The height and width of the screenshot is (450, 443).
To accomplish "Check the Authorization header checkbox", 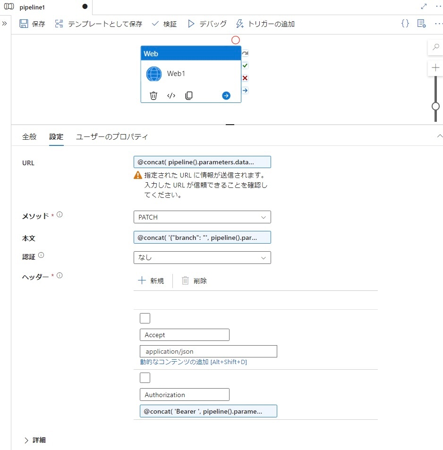I will coord(145,378).
